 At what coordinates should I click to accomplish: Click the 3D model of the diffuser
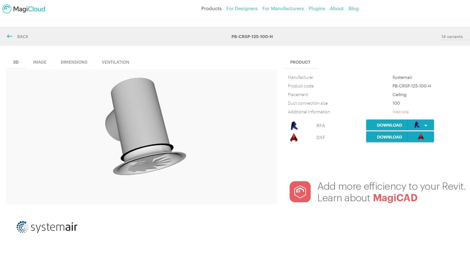point(145,126)
